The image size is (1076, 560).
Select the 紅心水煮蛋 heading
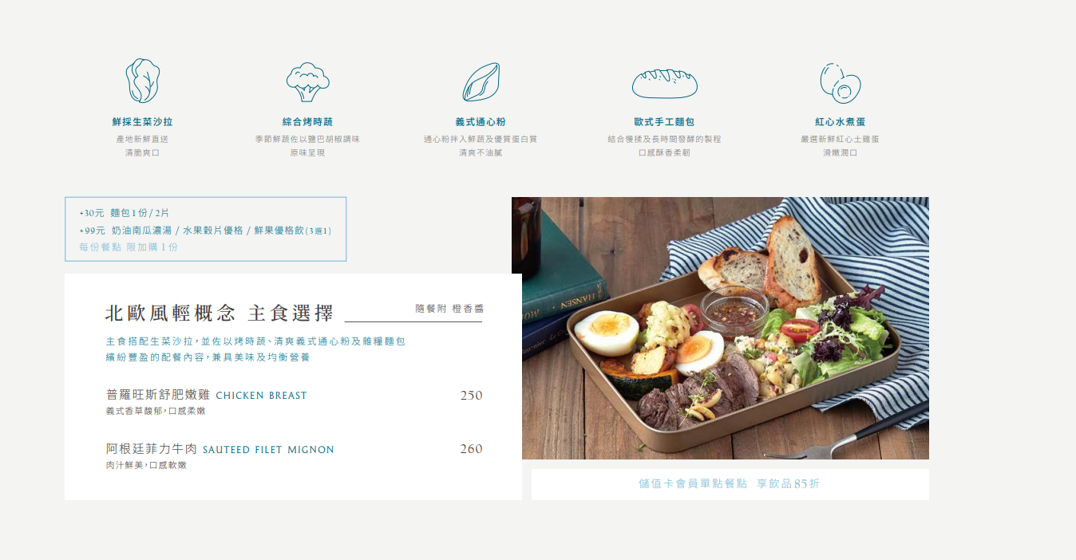(x=840, y=122)
